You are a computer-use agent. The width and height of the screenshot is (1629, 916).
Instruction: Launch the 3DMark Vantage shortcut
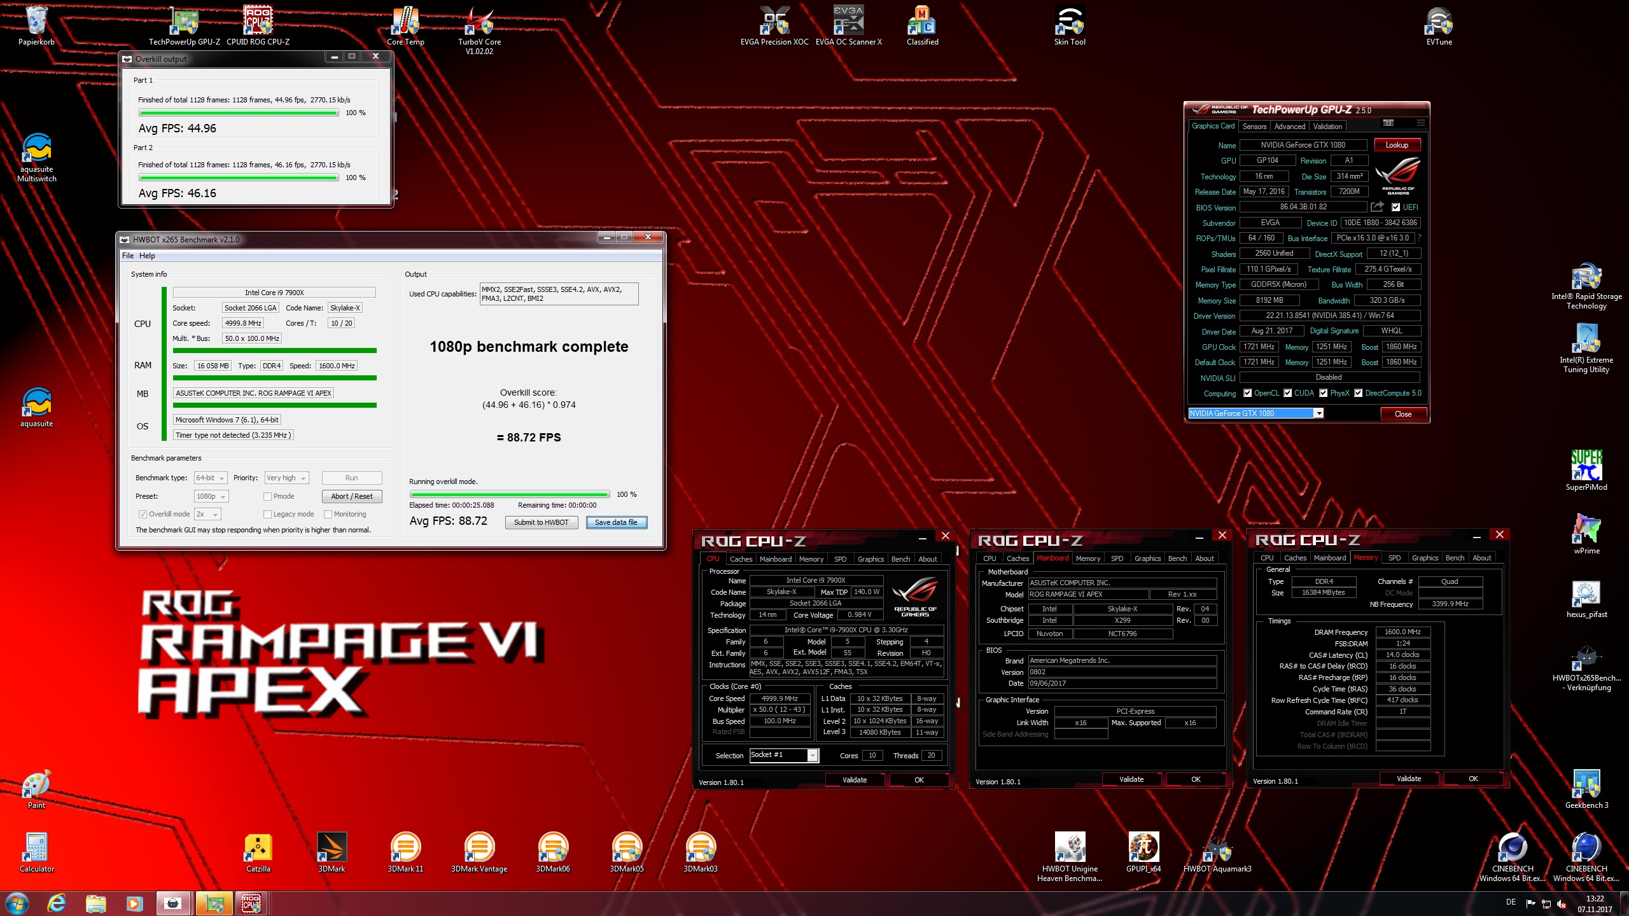click(x=479, y=852)
